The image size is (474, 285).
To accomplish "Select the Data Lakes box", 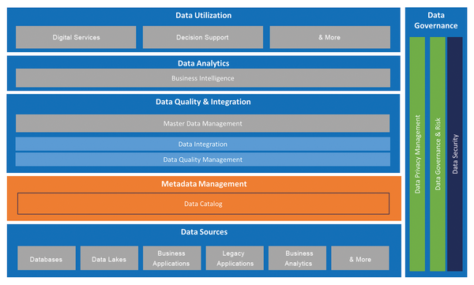I will tap(109, 258).
